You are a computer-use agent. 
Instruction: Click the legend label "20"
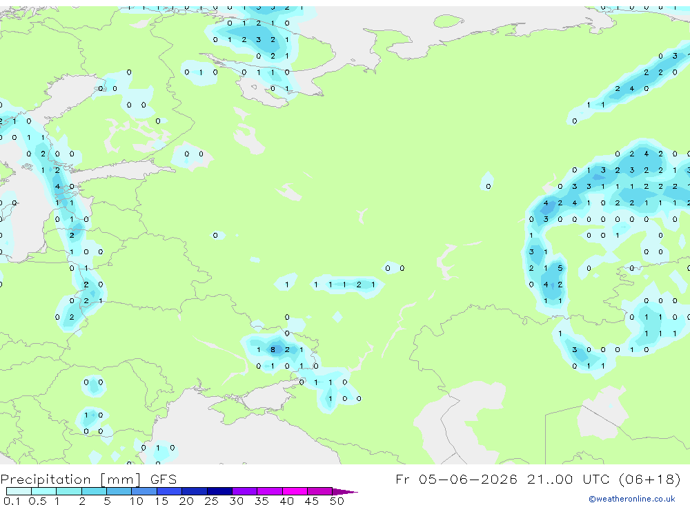coord(186,501)
